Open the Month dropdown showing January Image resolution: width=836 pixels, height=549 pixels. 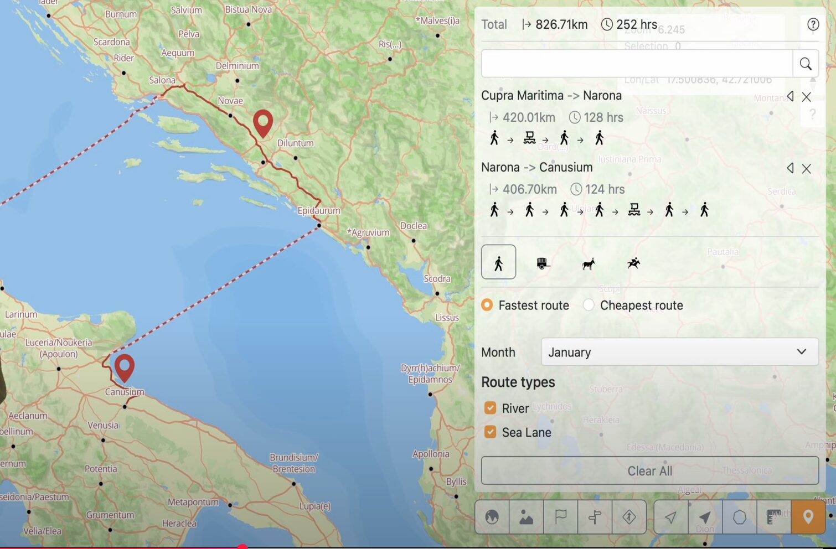(679, 352)
